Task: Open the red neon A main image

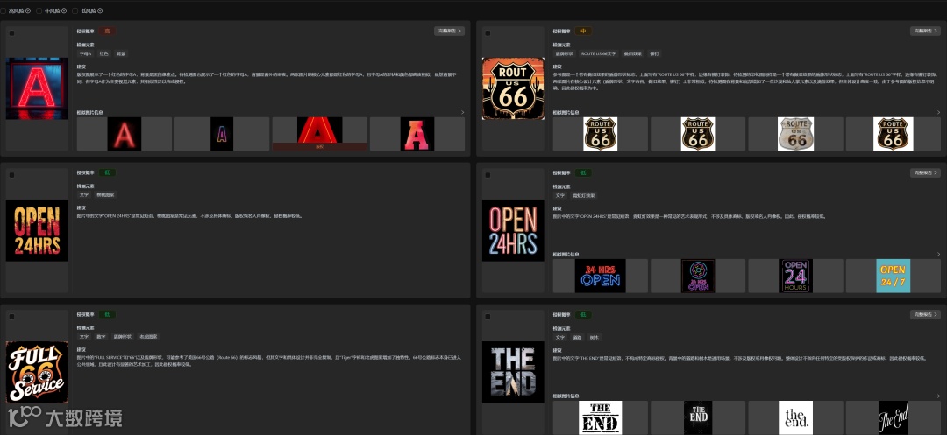Action: [37, 88]
